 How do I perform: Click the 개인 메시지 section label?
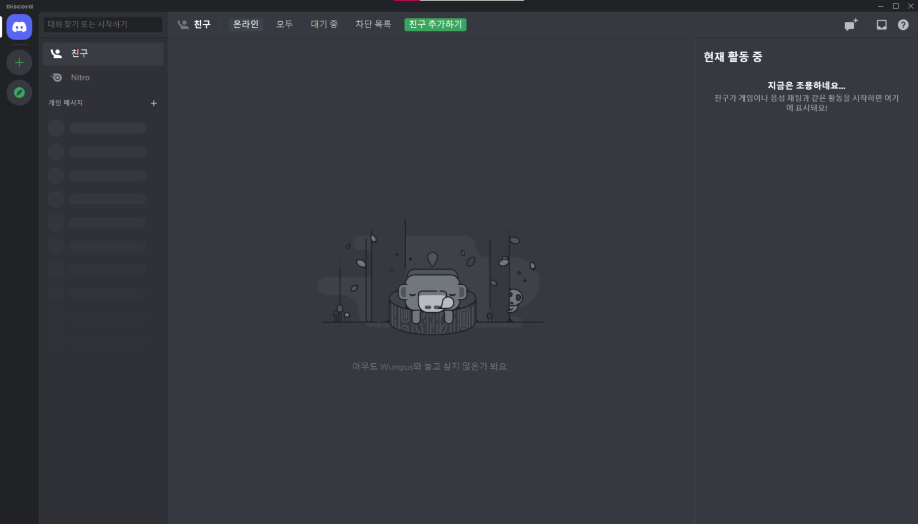click(65, 103)
